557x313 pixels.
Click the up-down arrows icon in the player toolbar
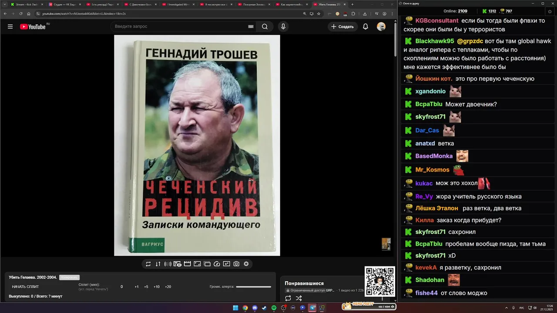[158, 264]
